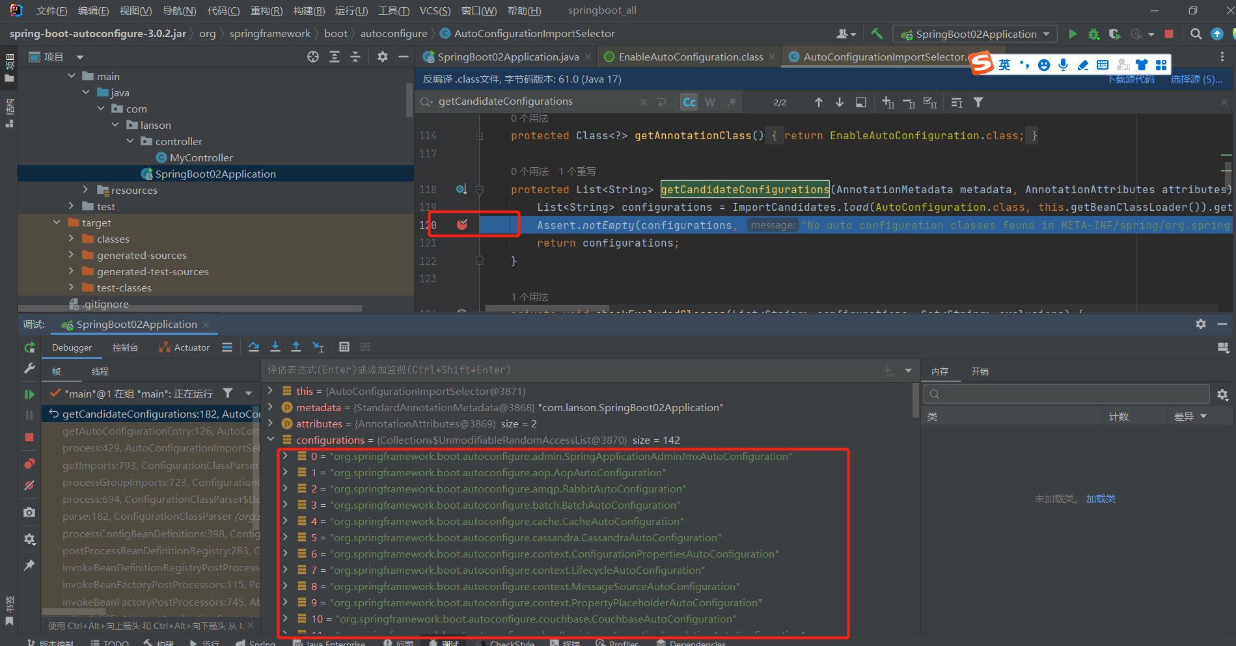1236x646 pixels.
Task: Expand all in project panel
Action: point(335,57)
